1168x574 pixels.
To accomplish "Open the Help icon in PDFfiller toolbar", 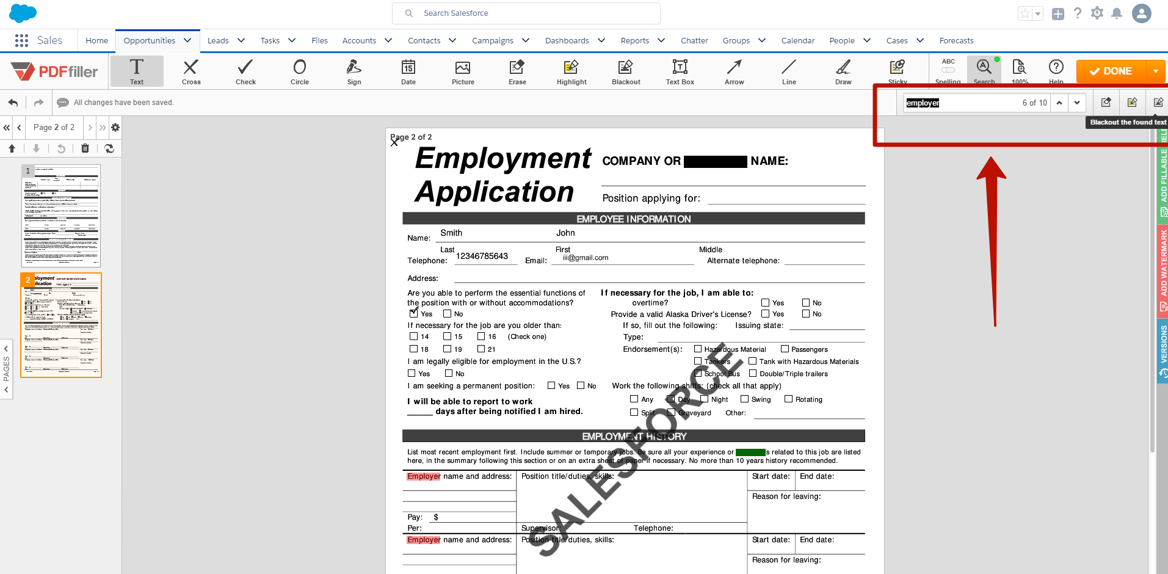I will click(1056, 71).
